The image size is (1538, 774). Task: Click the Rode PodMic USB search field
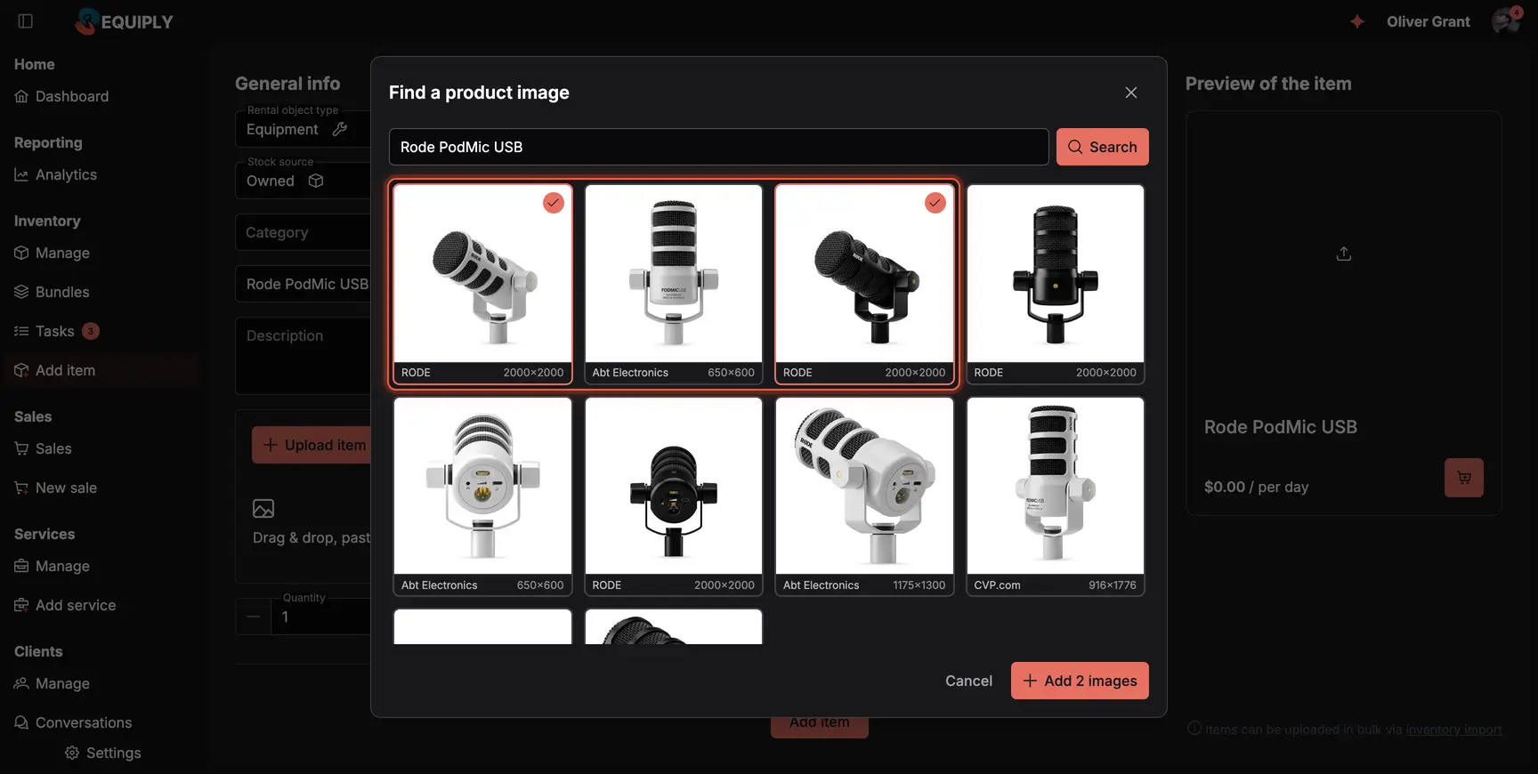click(x=718, y=147)
